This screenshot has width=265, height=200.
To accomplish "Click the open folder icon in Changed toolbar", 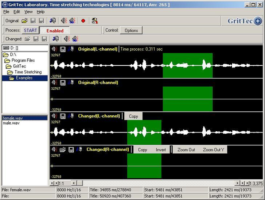I will [27, 39].
